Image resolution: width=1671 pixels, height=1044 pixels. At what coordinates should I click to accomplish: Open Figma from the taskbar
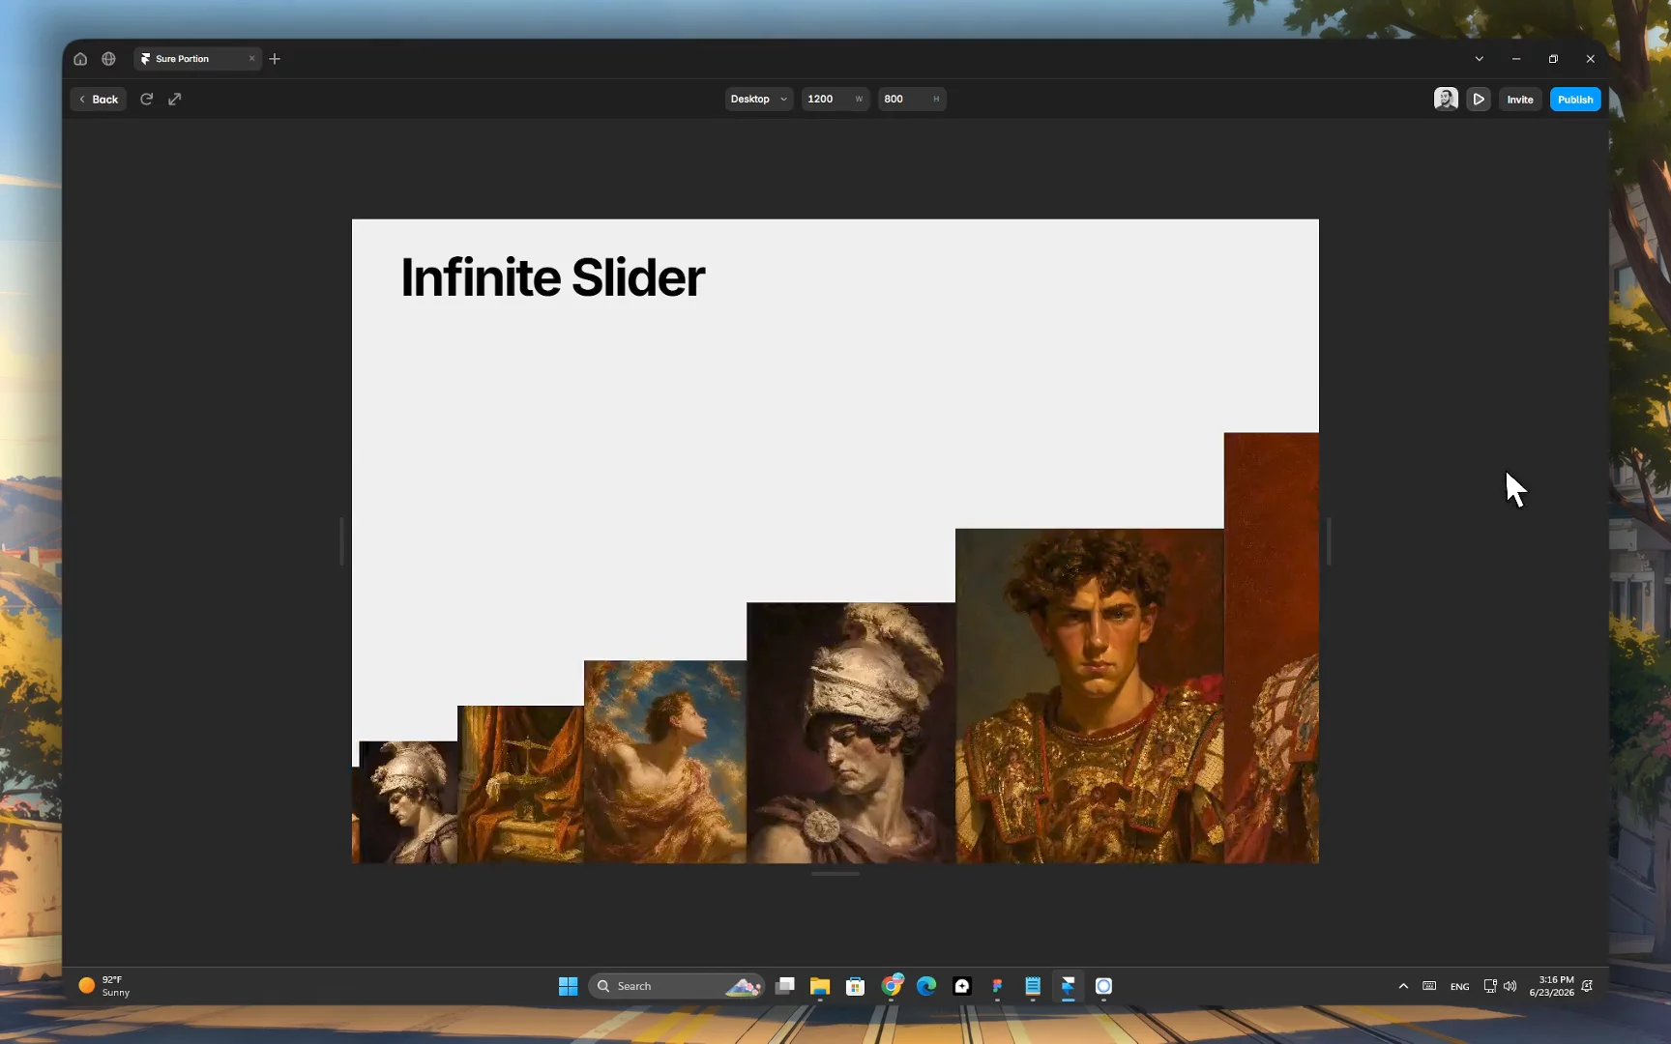tap(997, 986)
